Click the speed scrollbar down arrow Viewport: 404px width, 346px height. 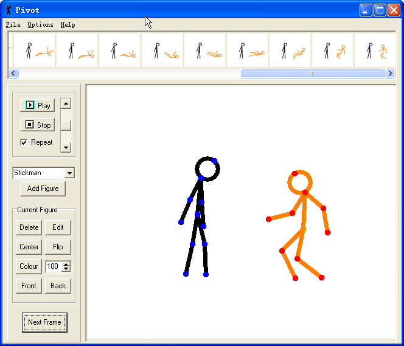click(66, 148)
